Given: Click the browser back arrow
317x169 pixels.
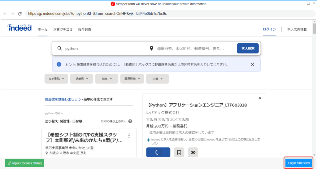Looking at the screenshot, I should [5, 14].
